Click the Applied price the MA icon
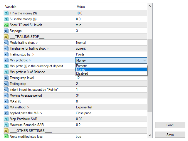This screenshot has height=141, width=188. pos(6,113)
